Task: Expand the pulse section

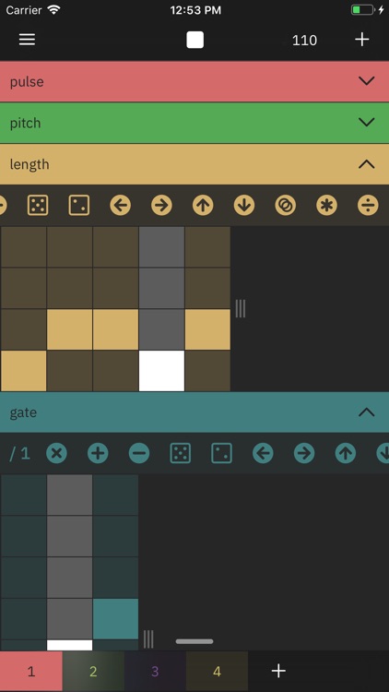Action: click(x=194, y=81)
